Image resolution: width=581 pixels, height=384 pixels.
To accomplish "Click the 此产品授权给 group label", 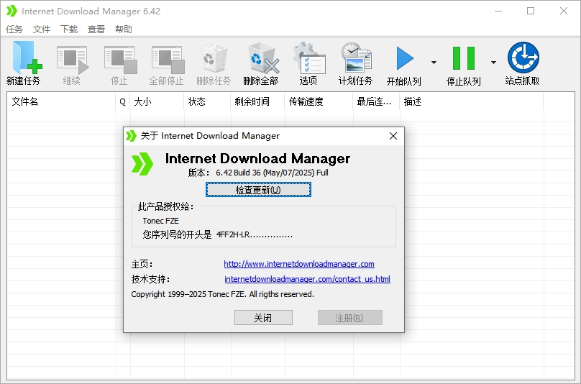I will [x=165, y=207].
